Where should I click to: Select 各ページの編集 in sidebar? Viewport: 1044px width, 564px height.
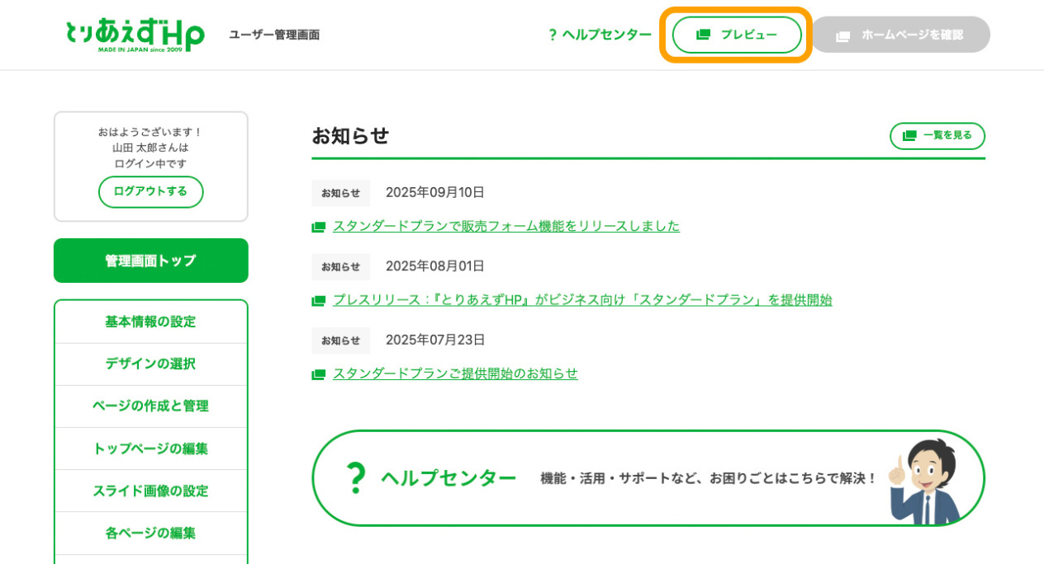150,533
